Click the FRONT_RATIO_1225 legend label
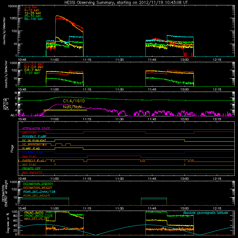The height and width of the screenshot is (238, 238). [38, 216]
